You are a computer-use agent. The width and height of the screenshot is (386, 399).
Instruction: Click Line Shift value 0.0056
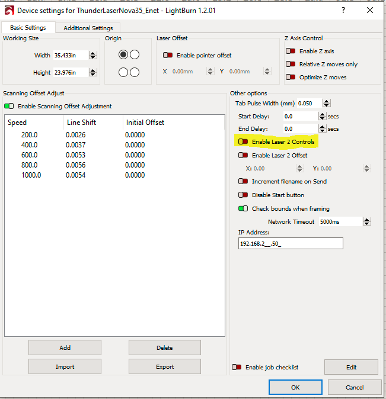point(75,165)
